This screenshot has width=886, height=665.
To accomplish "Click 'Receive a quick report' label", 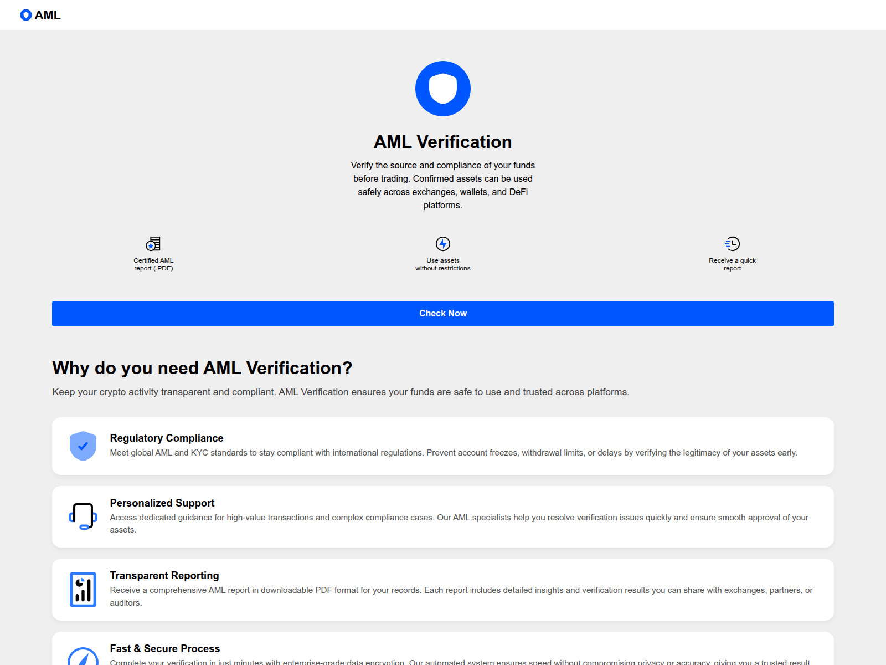I will [x=732, y=264].
